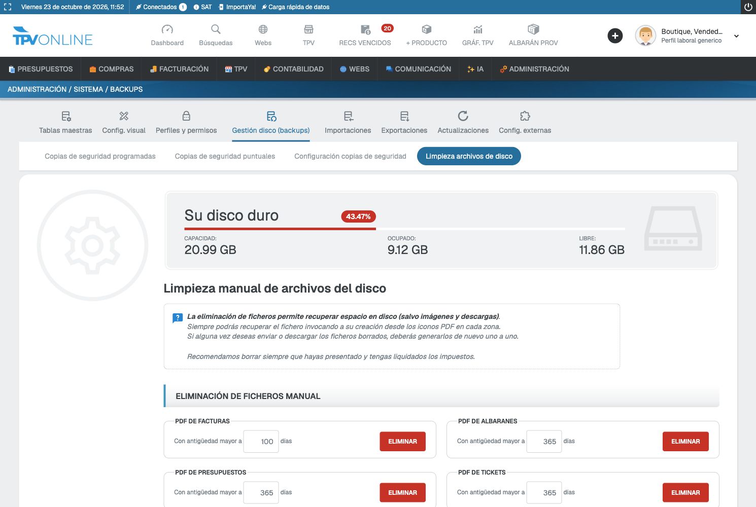This screenshot has width=756, height=507.
Task: Click the power icon in top bar
Action: [748, 7]
